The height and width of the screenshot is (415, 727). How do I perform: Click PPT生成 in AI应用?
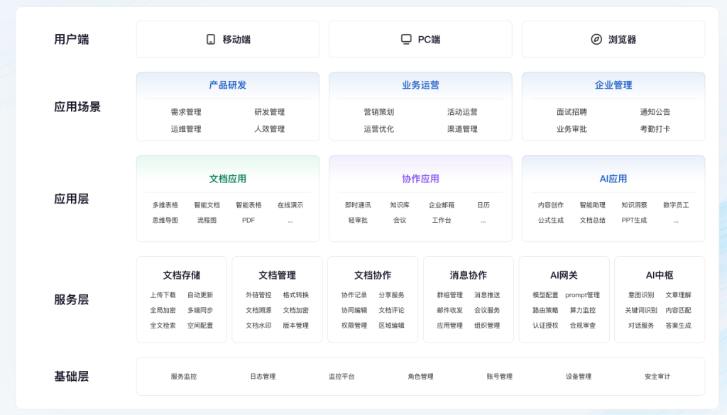(x=634, y=220)
